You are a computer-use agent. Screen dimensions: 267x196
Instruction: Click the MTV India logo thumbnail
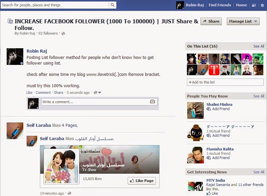pos(196,186)
